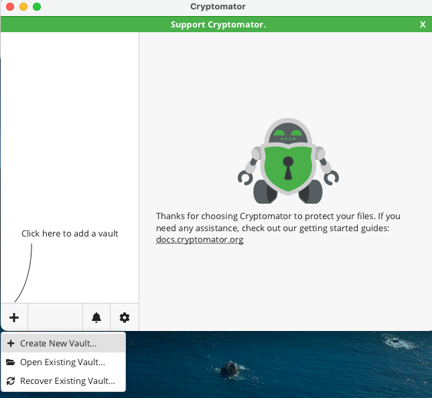432x398 pixels.
Task: Choose Create New Vault… menu entry
Action: pyautogui.click(x=64, y=343)
